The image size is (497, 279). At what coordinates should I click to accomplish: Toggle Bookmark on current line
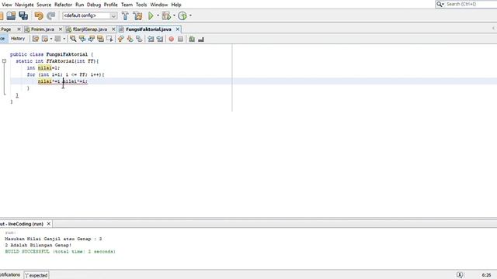point(139,39)
